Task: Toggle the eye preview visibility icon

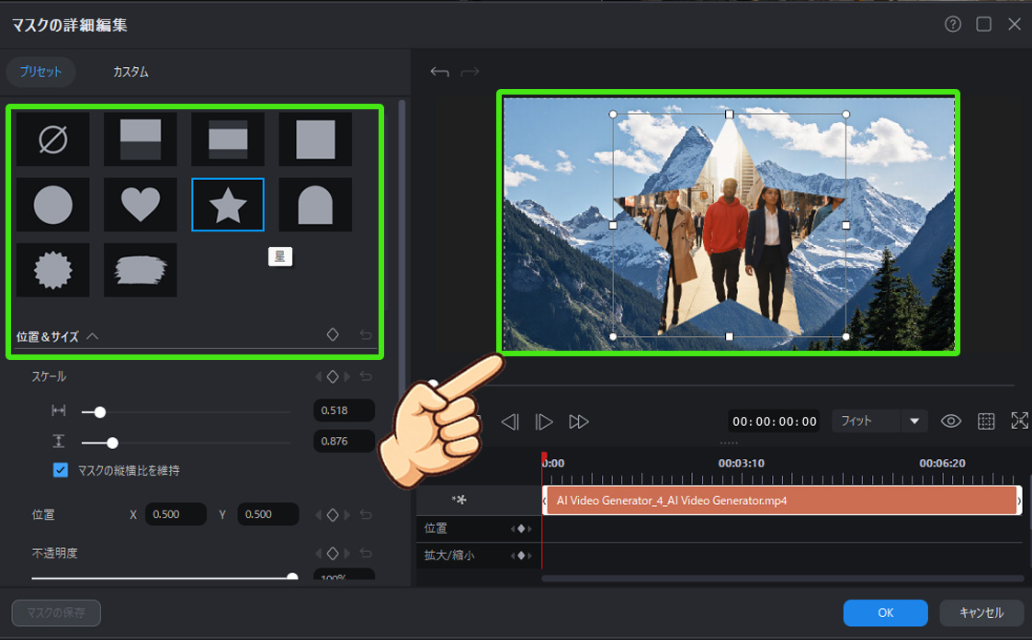Action: coord(951,421)
